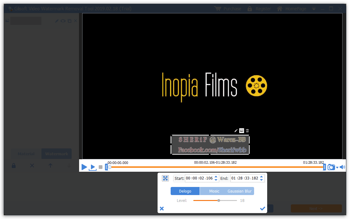Open the snapshot dropdown arrow
This screenshot has height=219, width=350.
pyautogui.click(x=337, y=168)
